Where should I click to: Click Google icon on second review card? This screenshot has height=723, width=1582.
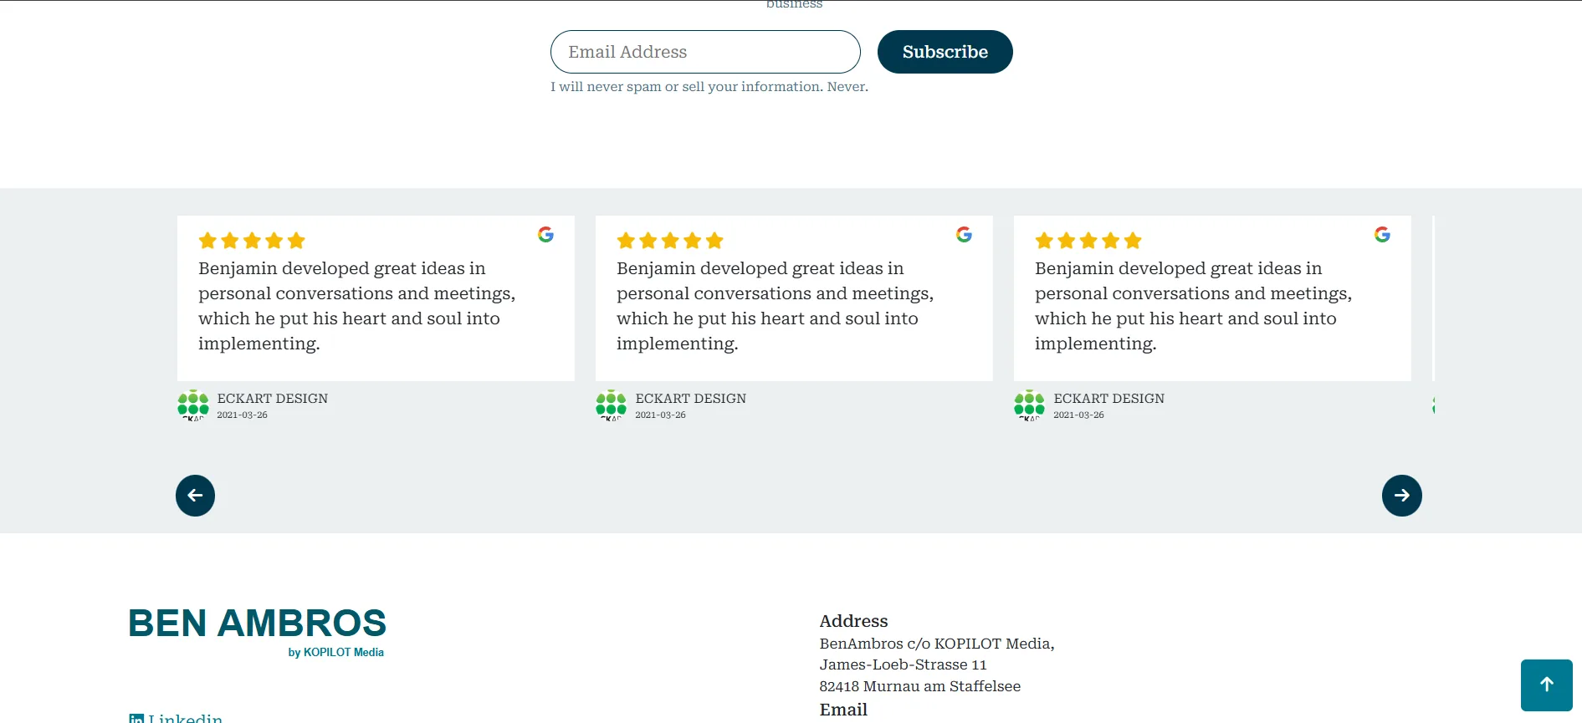(x=964, y=235)
